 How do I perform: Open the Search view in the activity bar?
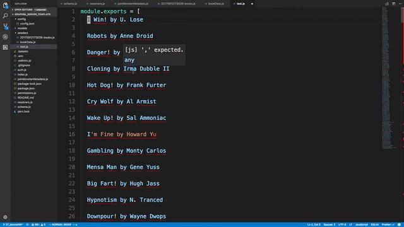5,16
